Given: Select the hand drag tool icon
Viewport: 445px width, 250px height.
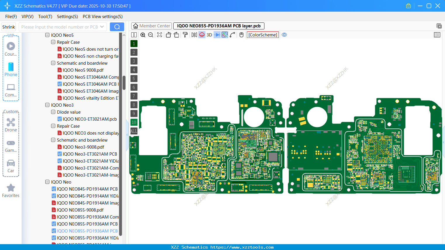Looking at the screenshot, I should click(241, 35).
